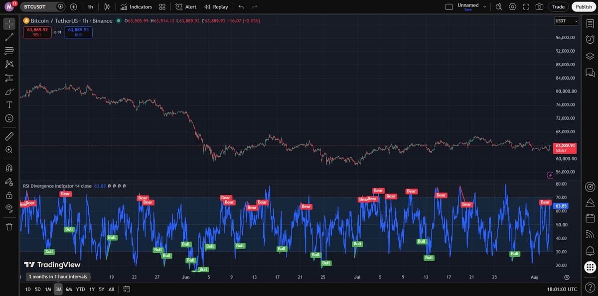This screenshot has height=296, width=598.
Task: Toggle magnet mode in left toolbar
Action: coord(9,168)
